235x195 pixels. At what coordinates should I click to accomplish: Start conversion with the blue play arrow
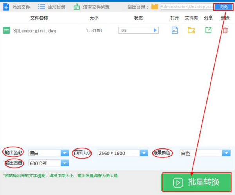pyautogui.click(x=155, y=30)
